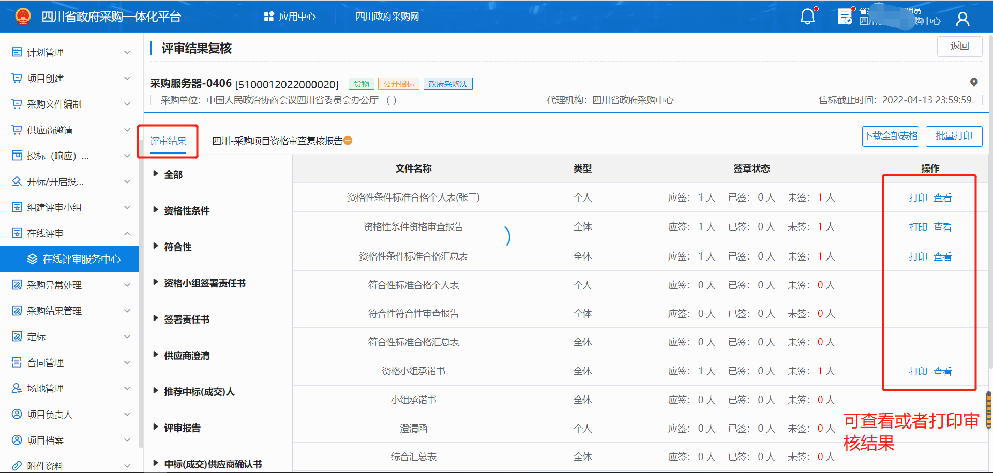Click 打印 for 资格小组承诺书 row
Image resolution: width=993 pixels, height=473 pixels.
918,371
